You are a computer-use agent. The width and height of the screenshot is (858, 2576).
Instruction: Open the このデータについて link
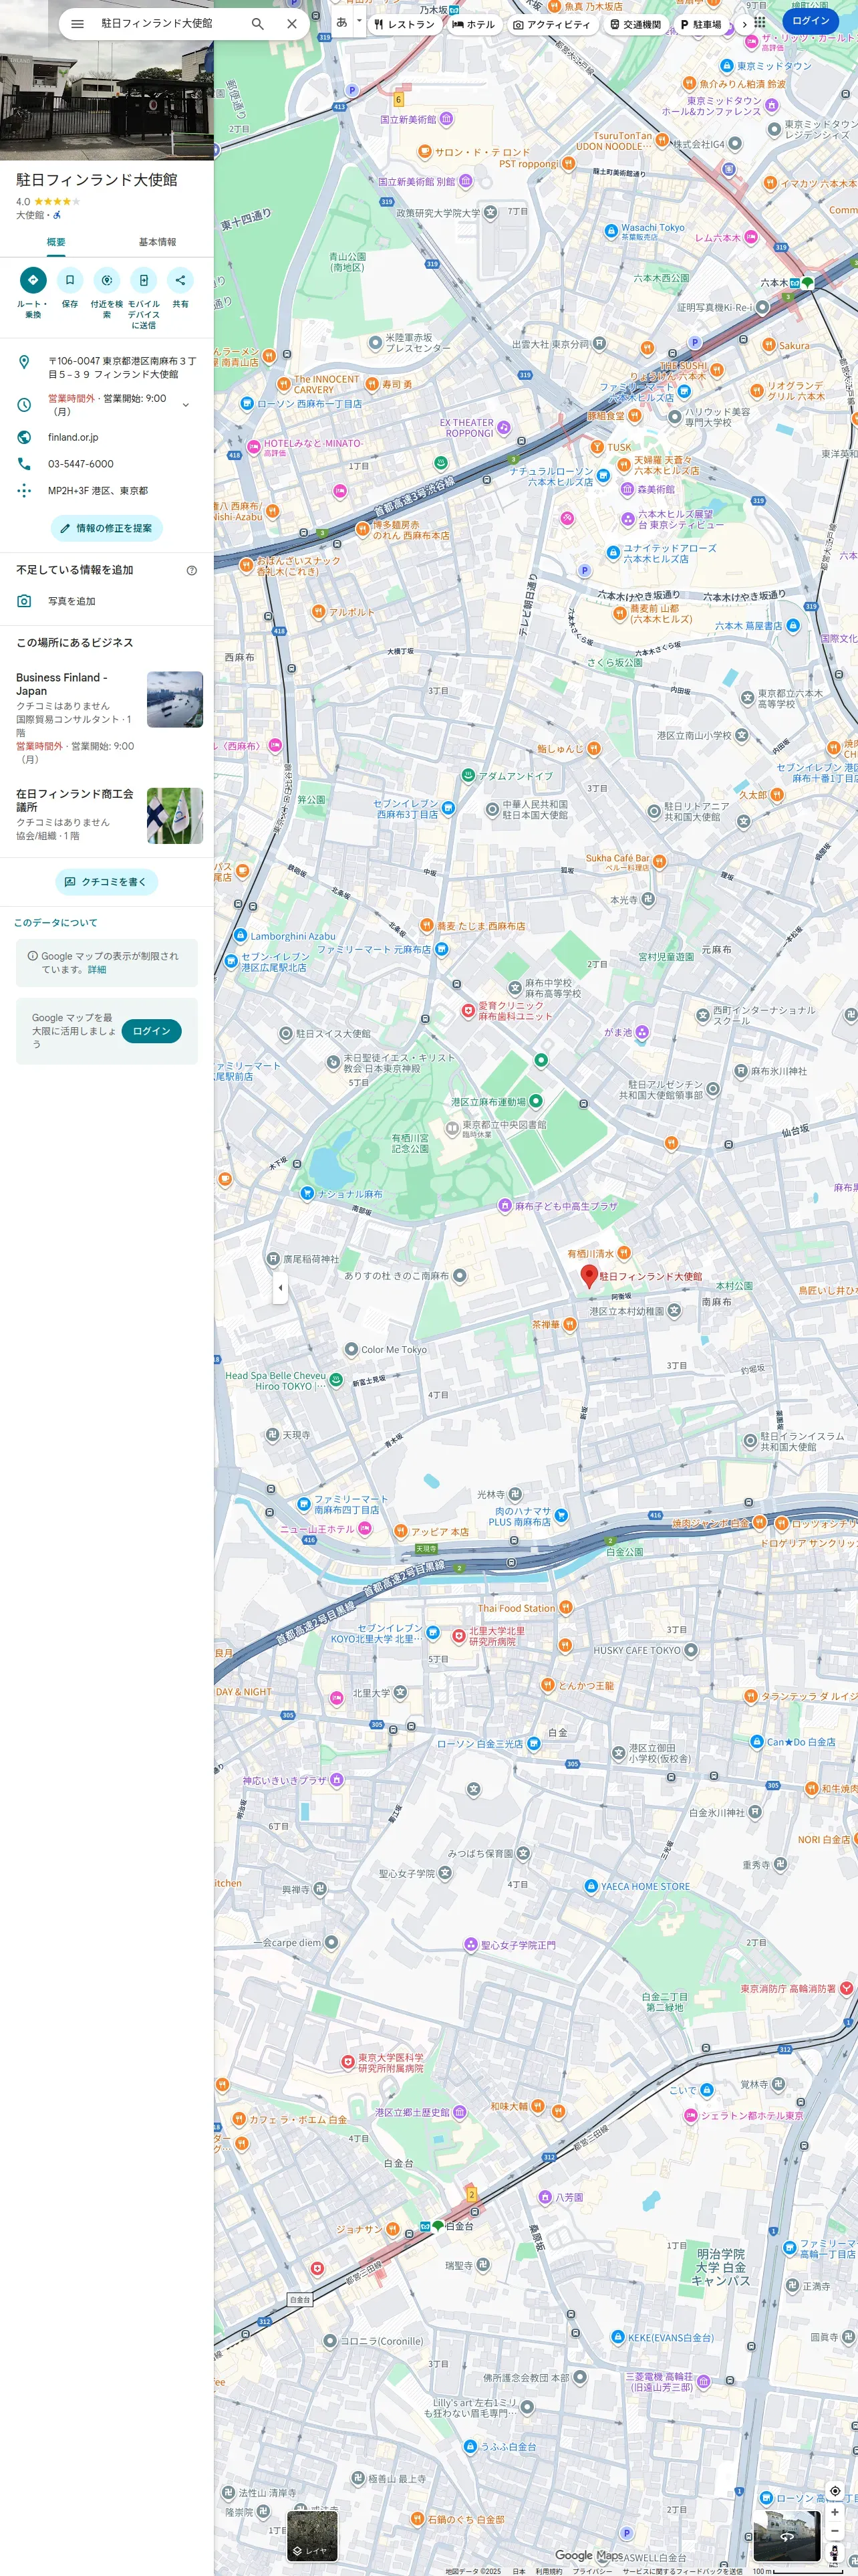[x=56, y=923]
